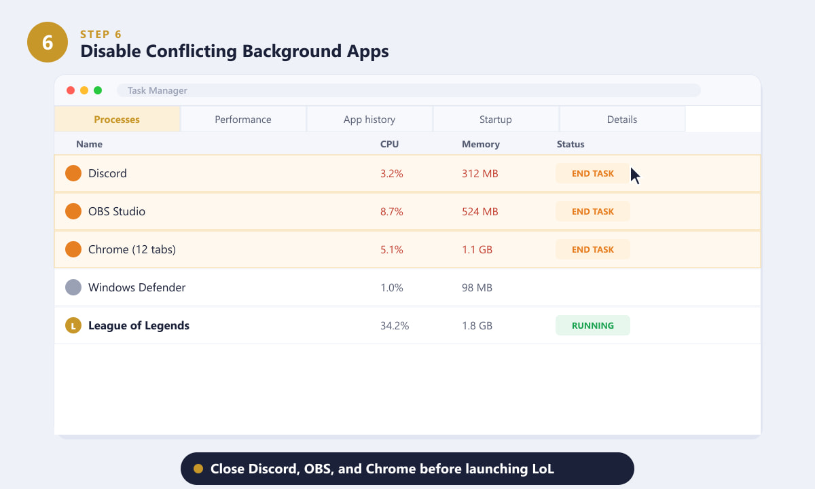
Task: End task for OBS Studio
Action: (593, 211)
